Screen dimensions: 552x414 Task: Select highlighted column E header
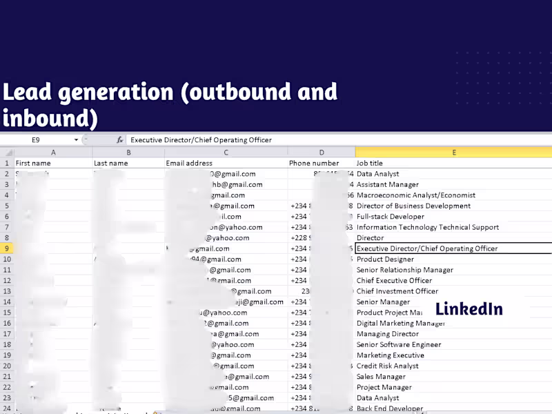click(454, 152)
